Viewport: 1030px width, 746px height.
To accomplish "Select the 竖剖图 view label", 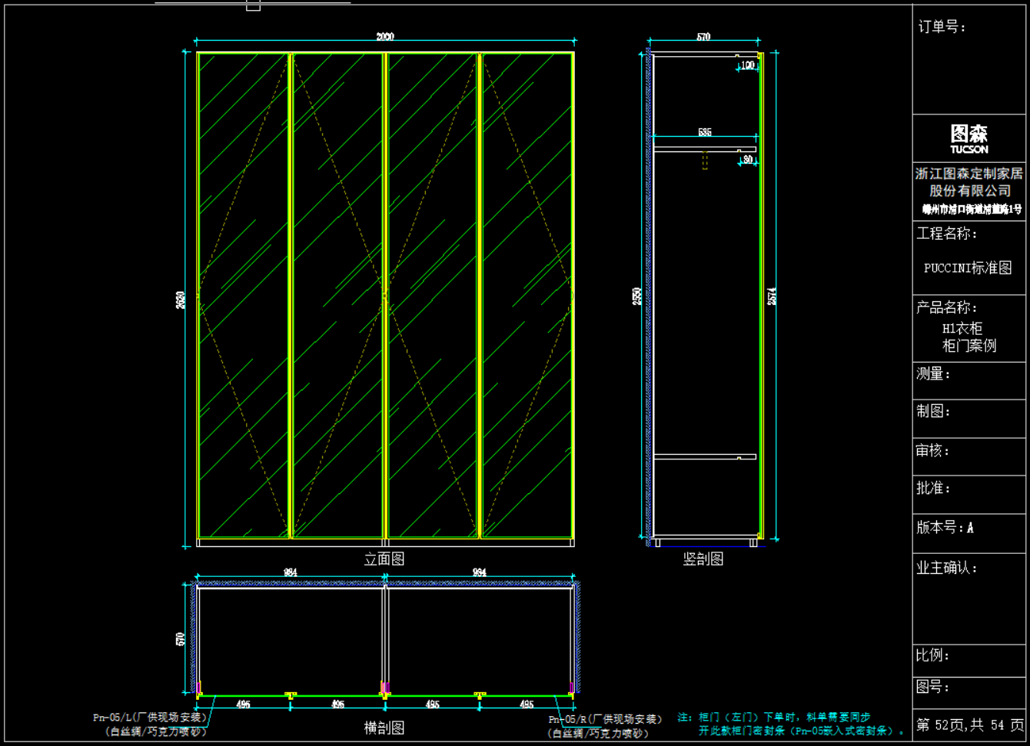I will point(703,559).
